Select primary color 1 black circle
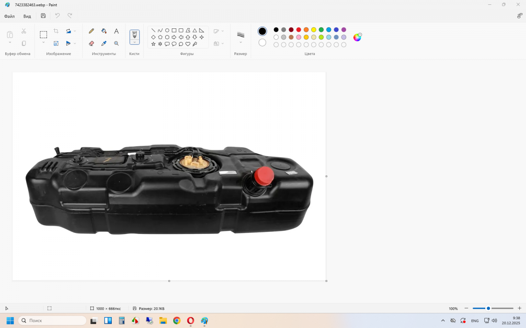This screenshot has width=526, height=328. (262, 31)
